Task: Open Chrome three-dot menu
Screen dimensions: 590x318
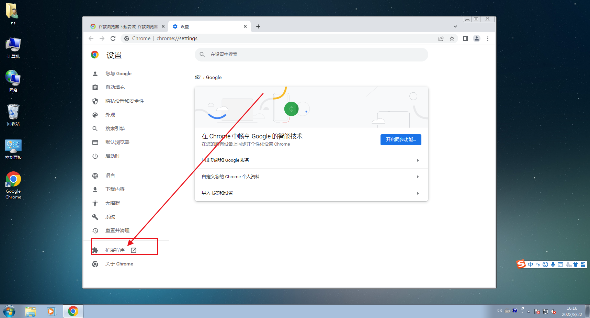Action: pos(488,38)
